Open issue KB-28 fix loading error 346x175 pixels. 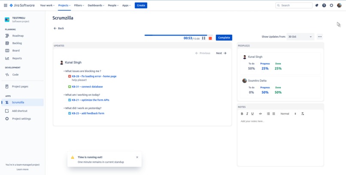click(x=94, y=76)
